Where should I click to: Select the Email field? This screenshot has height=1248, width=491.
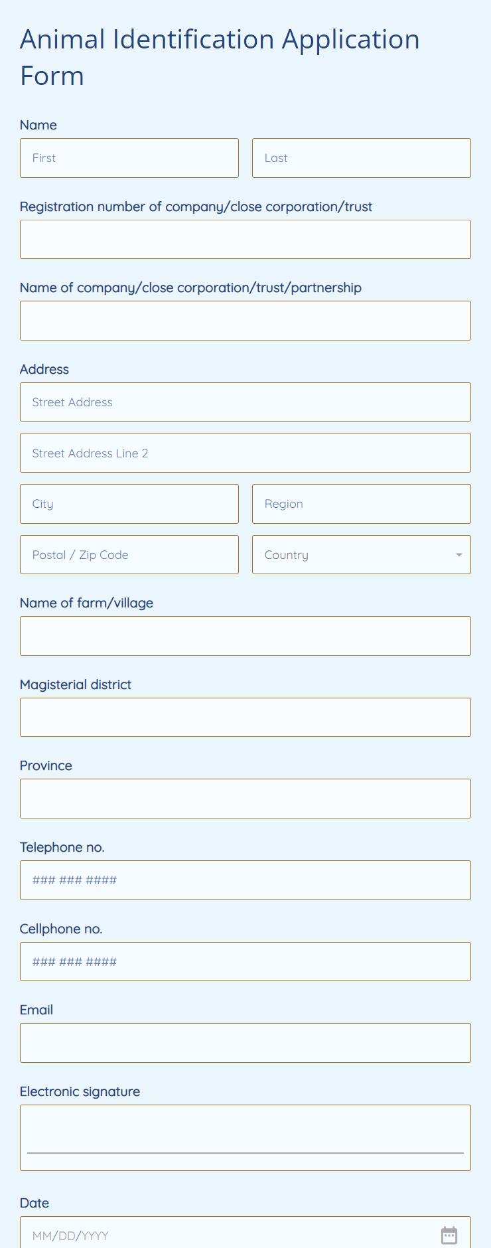click(245, 1042)
